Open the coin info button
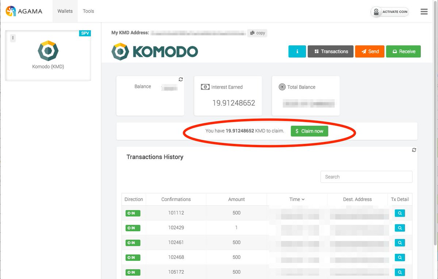 pos(297,51)
